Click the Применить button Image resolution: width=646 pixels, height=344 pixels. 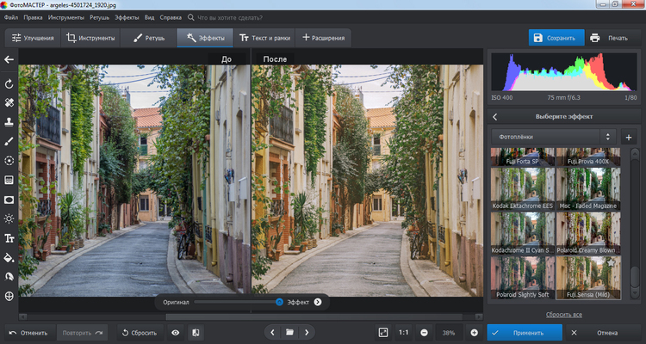pos(525,332)
